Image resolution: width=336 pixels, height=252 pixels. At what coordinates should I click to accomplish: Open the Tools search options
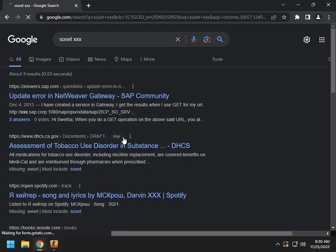[217, 59]
